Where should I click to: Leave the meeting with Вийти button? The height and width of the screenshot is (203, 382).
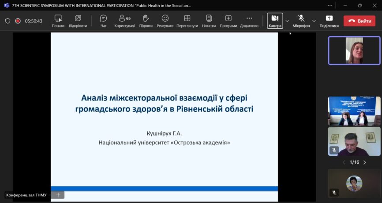359,21
